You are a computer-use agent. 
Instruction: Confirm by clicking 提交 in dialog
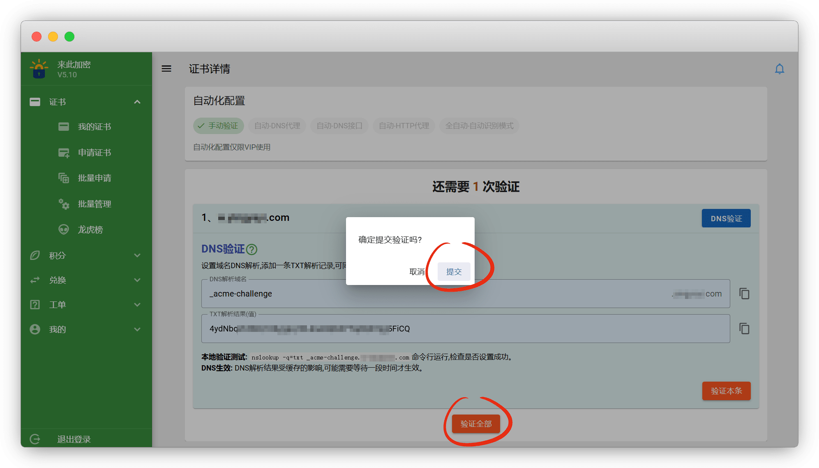(454, 272)
